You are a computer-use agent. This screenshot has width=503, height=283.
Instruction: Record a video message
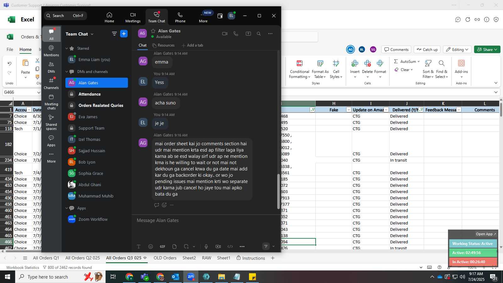tap(218, 247)
